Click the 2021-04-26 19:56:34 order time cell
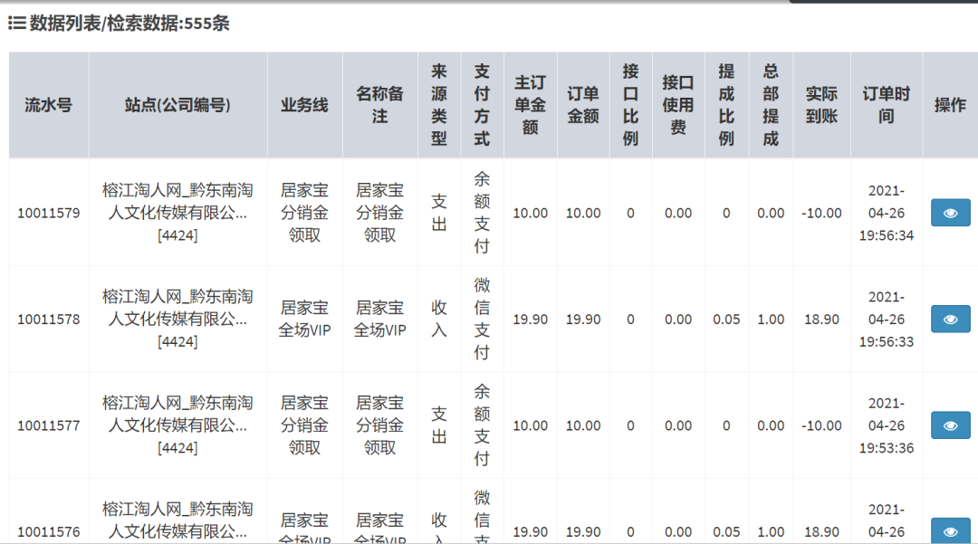 point(886,214)
